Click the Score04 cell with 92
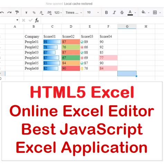Viewport: 164px width, 164px height. pos(108,47)
